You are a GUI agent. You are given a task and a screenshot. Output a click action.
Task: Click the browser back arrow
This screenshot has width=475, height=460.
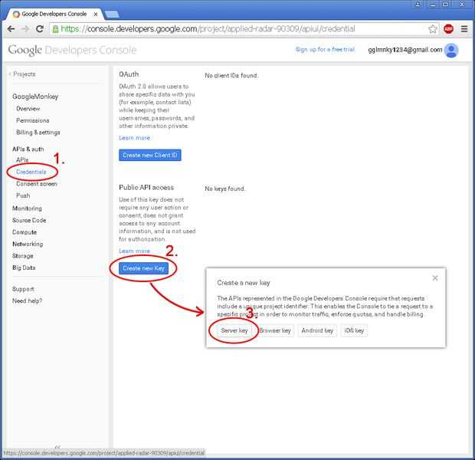(x=11, y=29)
